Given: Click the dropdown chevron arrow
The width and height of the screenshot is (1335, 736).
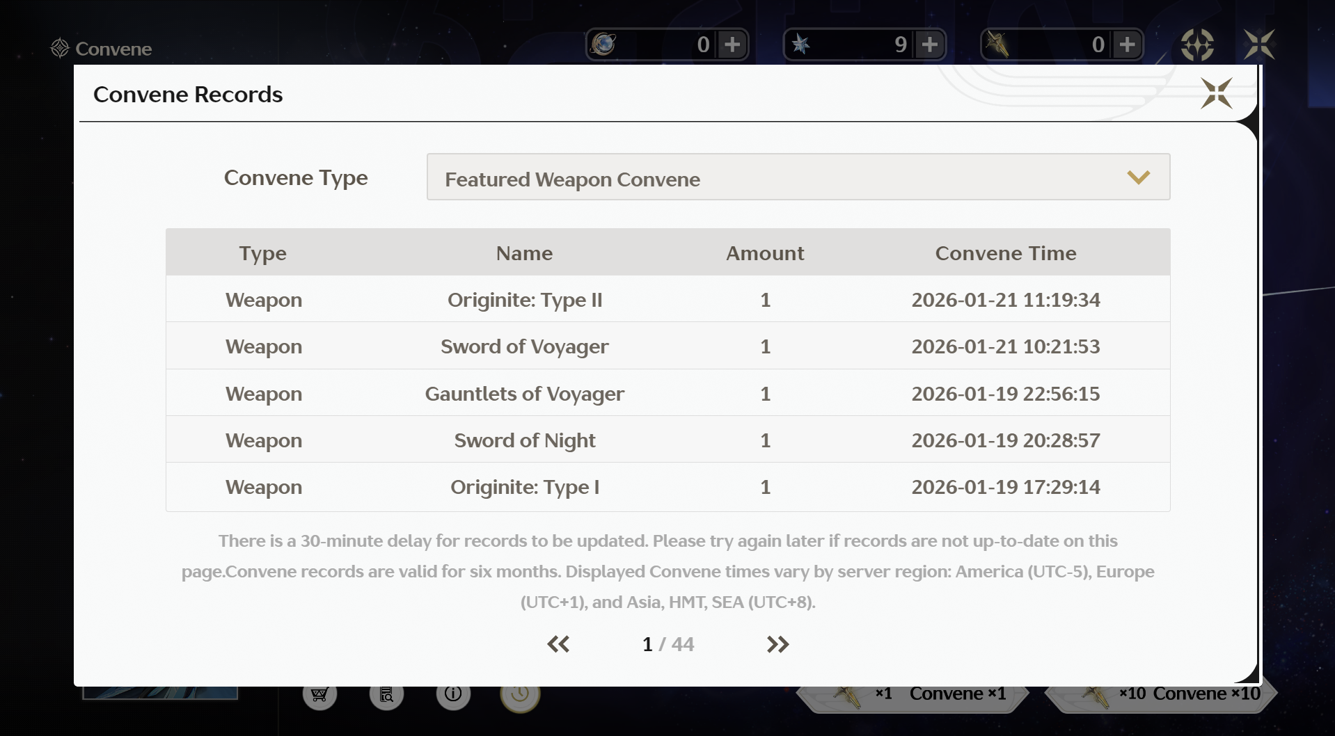Looking at the screenshot, I should 1138,177.
